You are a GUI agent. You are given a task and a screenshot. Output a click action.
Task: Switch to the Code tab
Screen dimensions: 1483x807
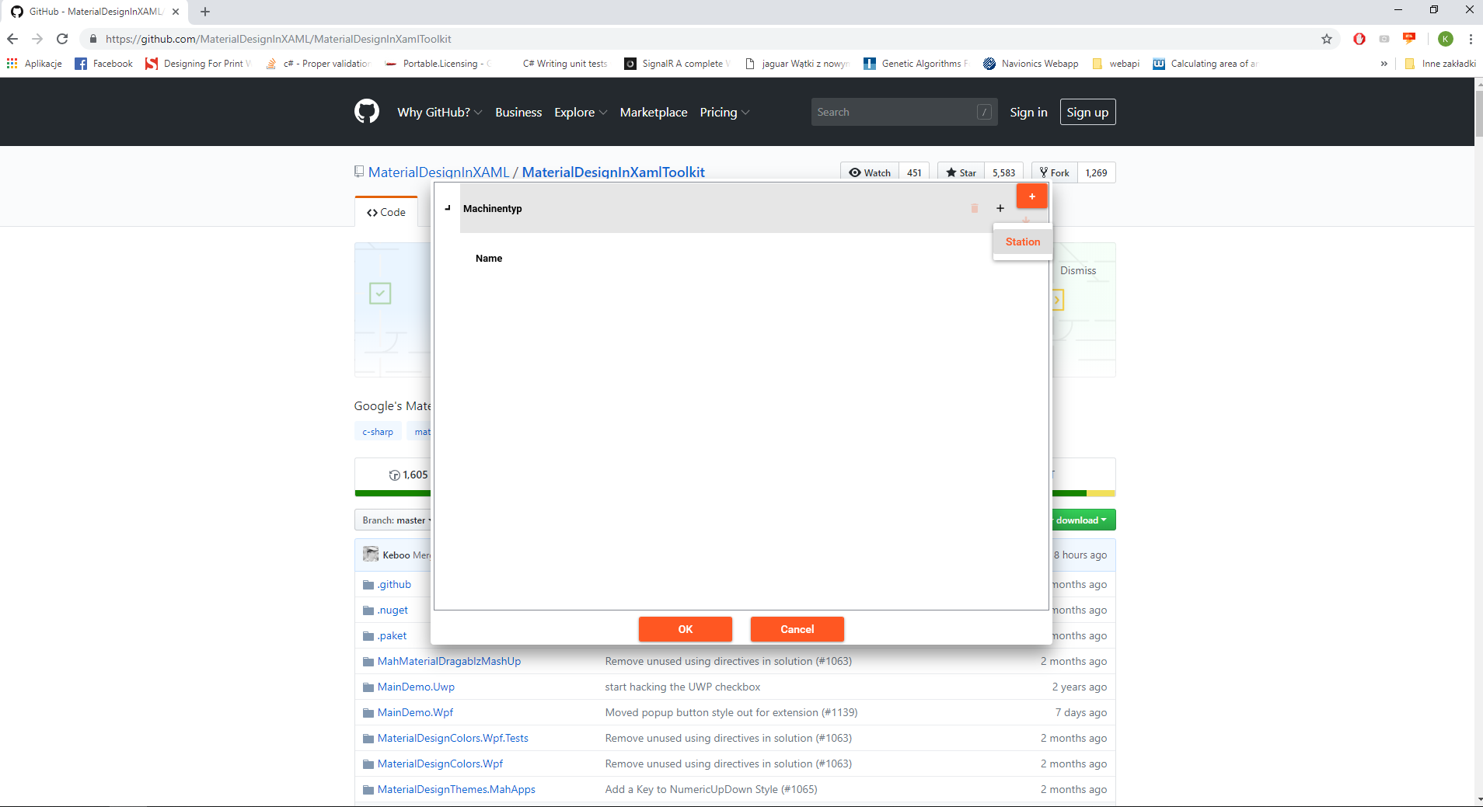[x=386, y=211]
